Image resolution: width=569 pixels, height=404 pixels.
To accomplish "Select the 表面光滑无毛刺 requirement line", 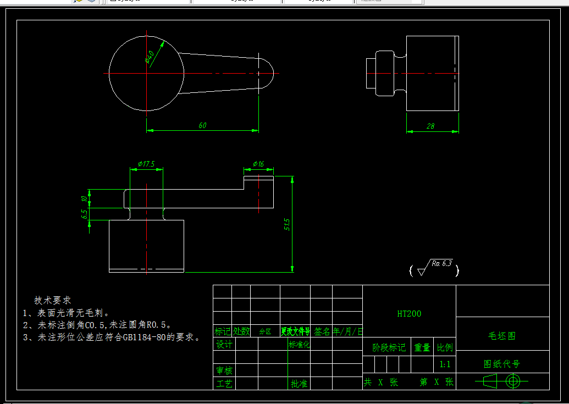I will pyautogui.click(x=65, y=313).
